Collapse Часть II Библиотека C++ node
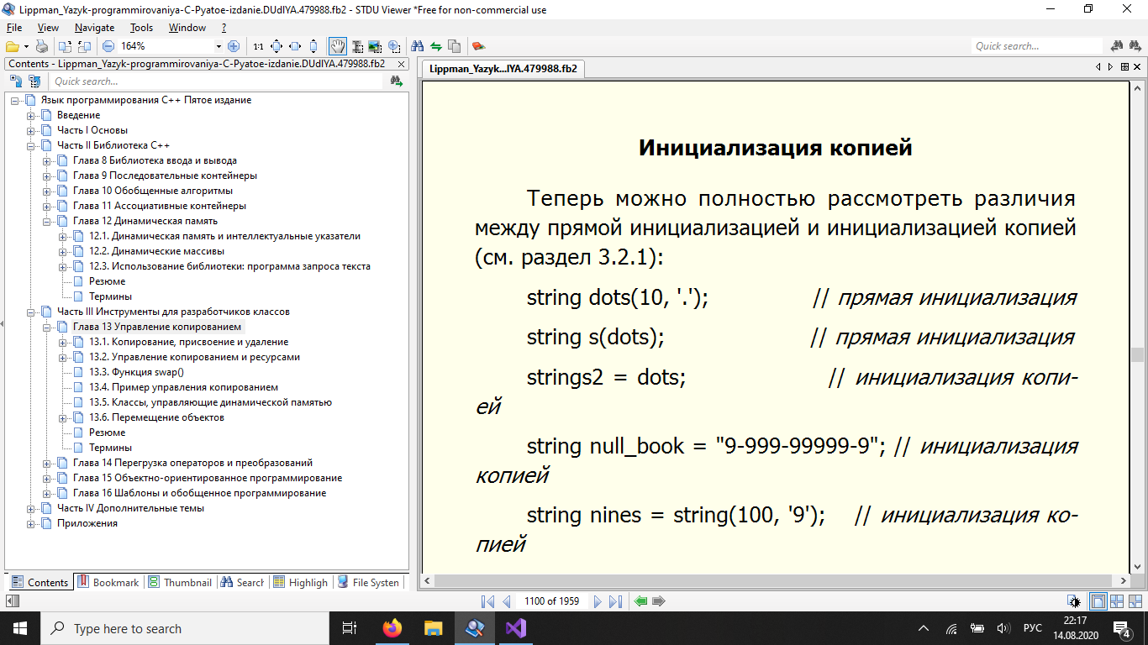This screenshot has width=1148, height=645. pos(31,145)
